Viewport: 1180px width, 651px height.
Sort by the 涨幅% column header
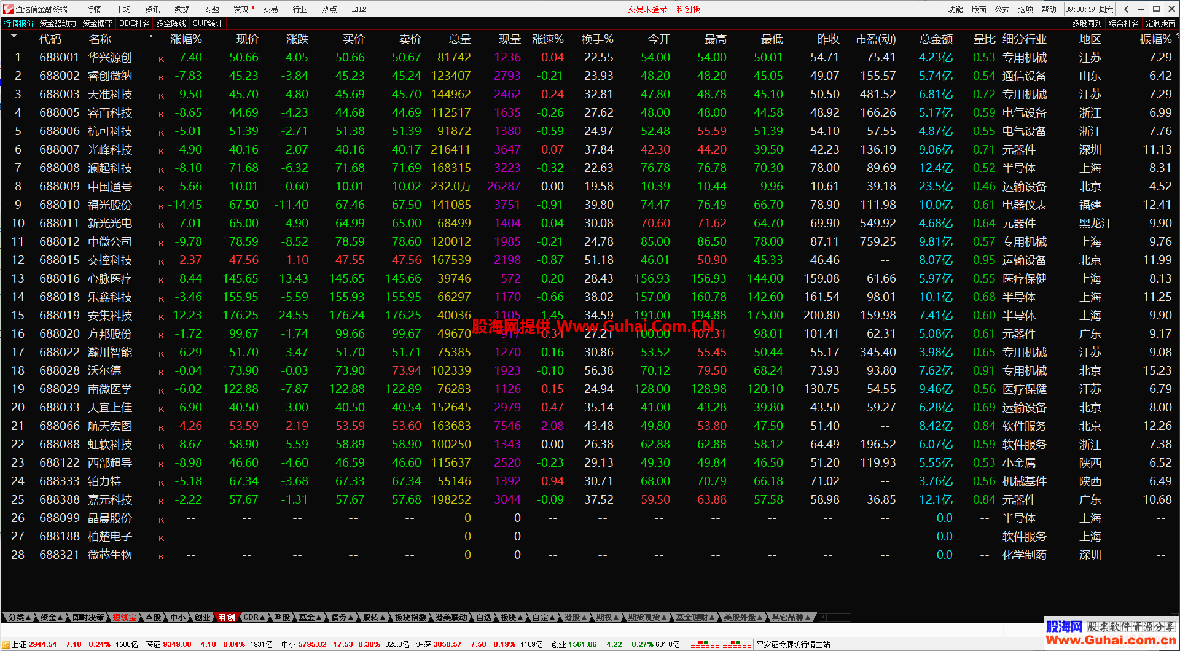point(186,39)
